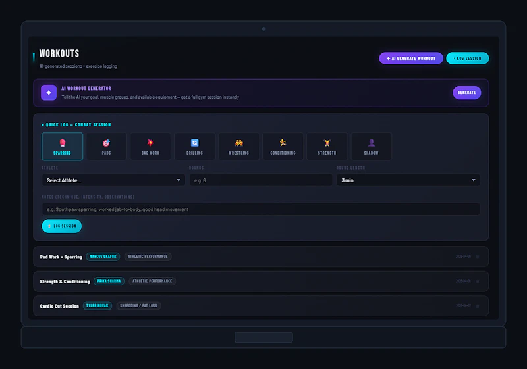Click the Marcus Okafor athlete tag
527x369 pixels.
tap(103, 257)
